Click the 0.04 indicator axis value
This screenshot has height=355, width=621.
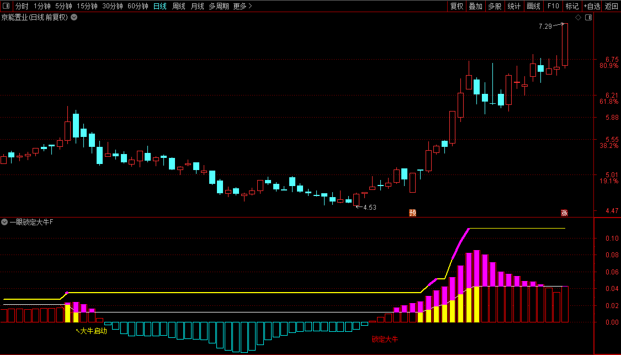point(612,288)
